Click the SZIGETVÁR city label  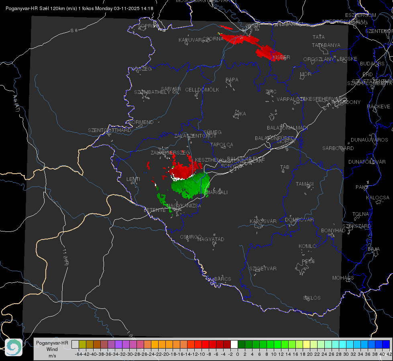coord(263,269)
